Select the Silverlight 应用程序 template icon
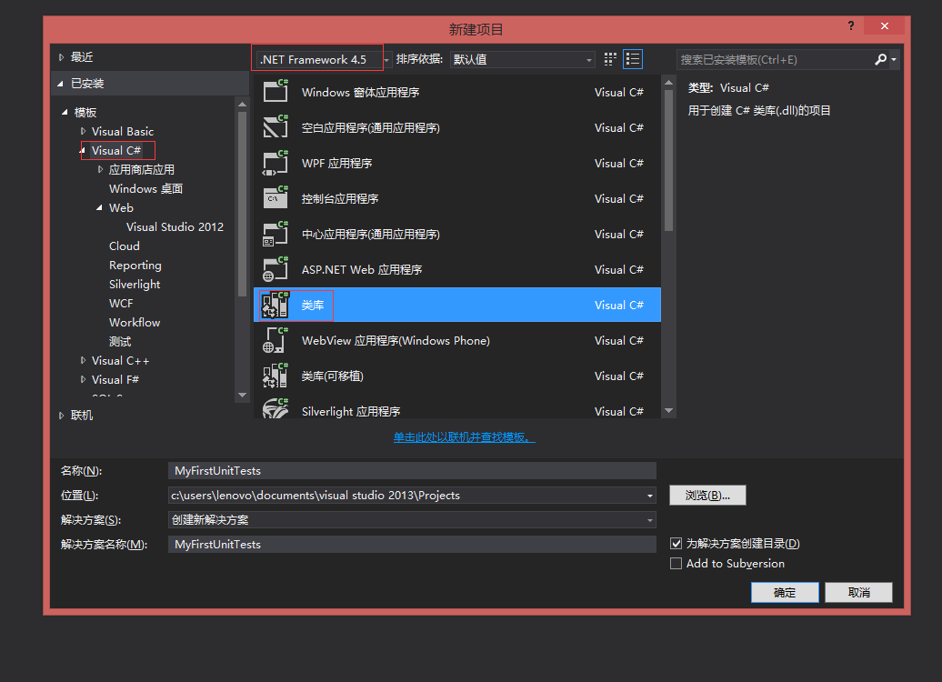Image resolution: width=942 pixels, height=682 pixels. 276,408
